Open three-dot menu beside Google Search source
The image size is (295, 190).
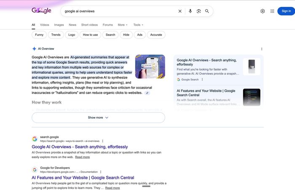202,79
